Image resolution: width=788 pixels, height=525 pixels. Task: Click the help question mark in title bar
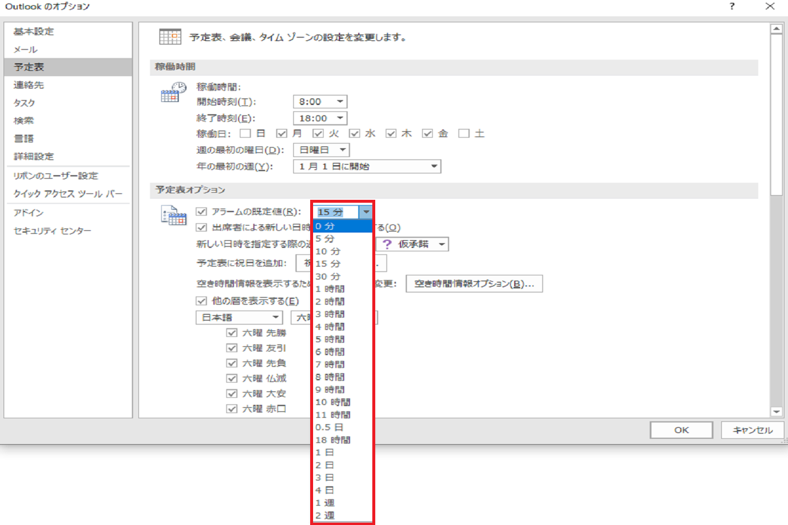(x=732, y=6)
